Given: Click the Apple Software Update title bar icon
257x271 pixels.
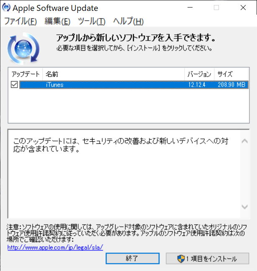Looking at the screenshot, I should pos(6,8).
